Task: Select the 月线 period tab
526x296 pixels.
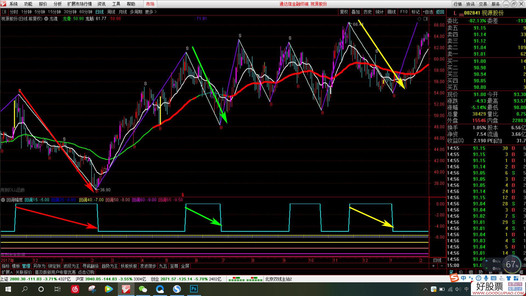Action: 123,12
